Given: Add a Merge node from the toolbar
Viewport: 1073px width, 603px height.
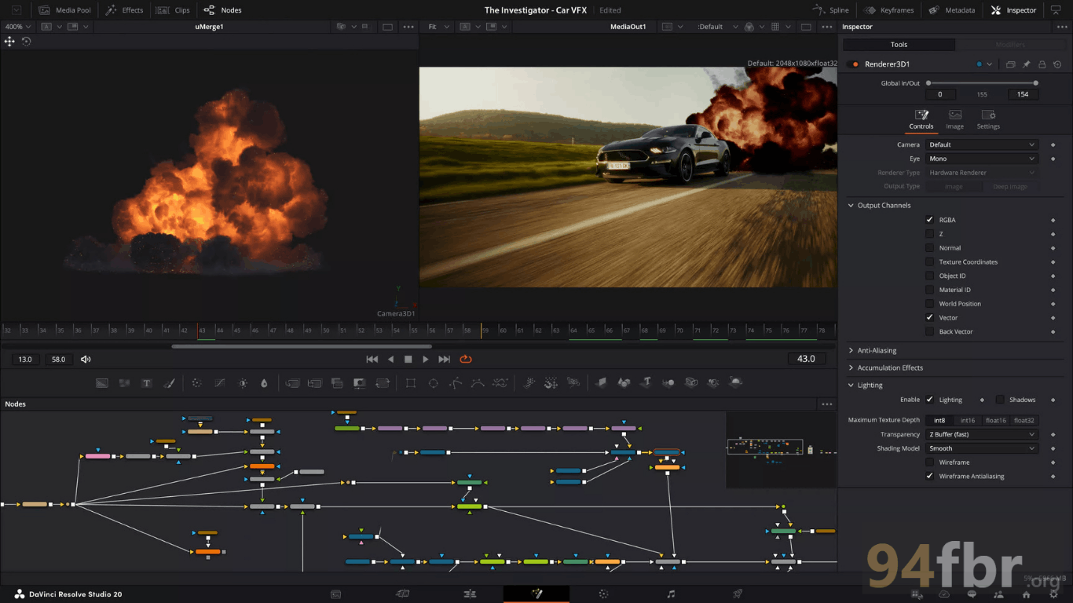Looking at the screenshot, I should (292, 383).
